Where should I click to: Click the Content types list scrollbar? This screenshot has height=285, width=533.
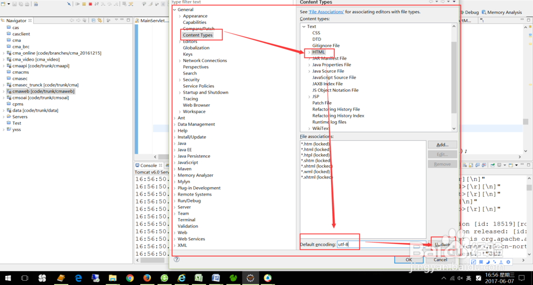[454, 77]
